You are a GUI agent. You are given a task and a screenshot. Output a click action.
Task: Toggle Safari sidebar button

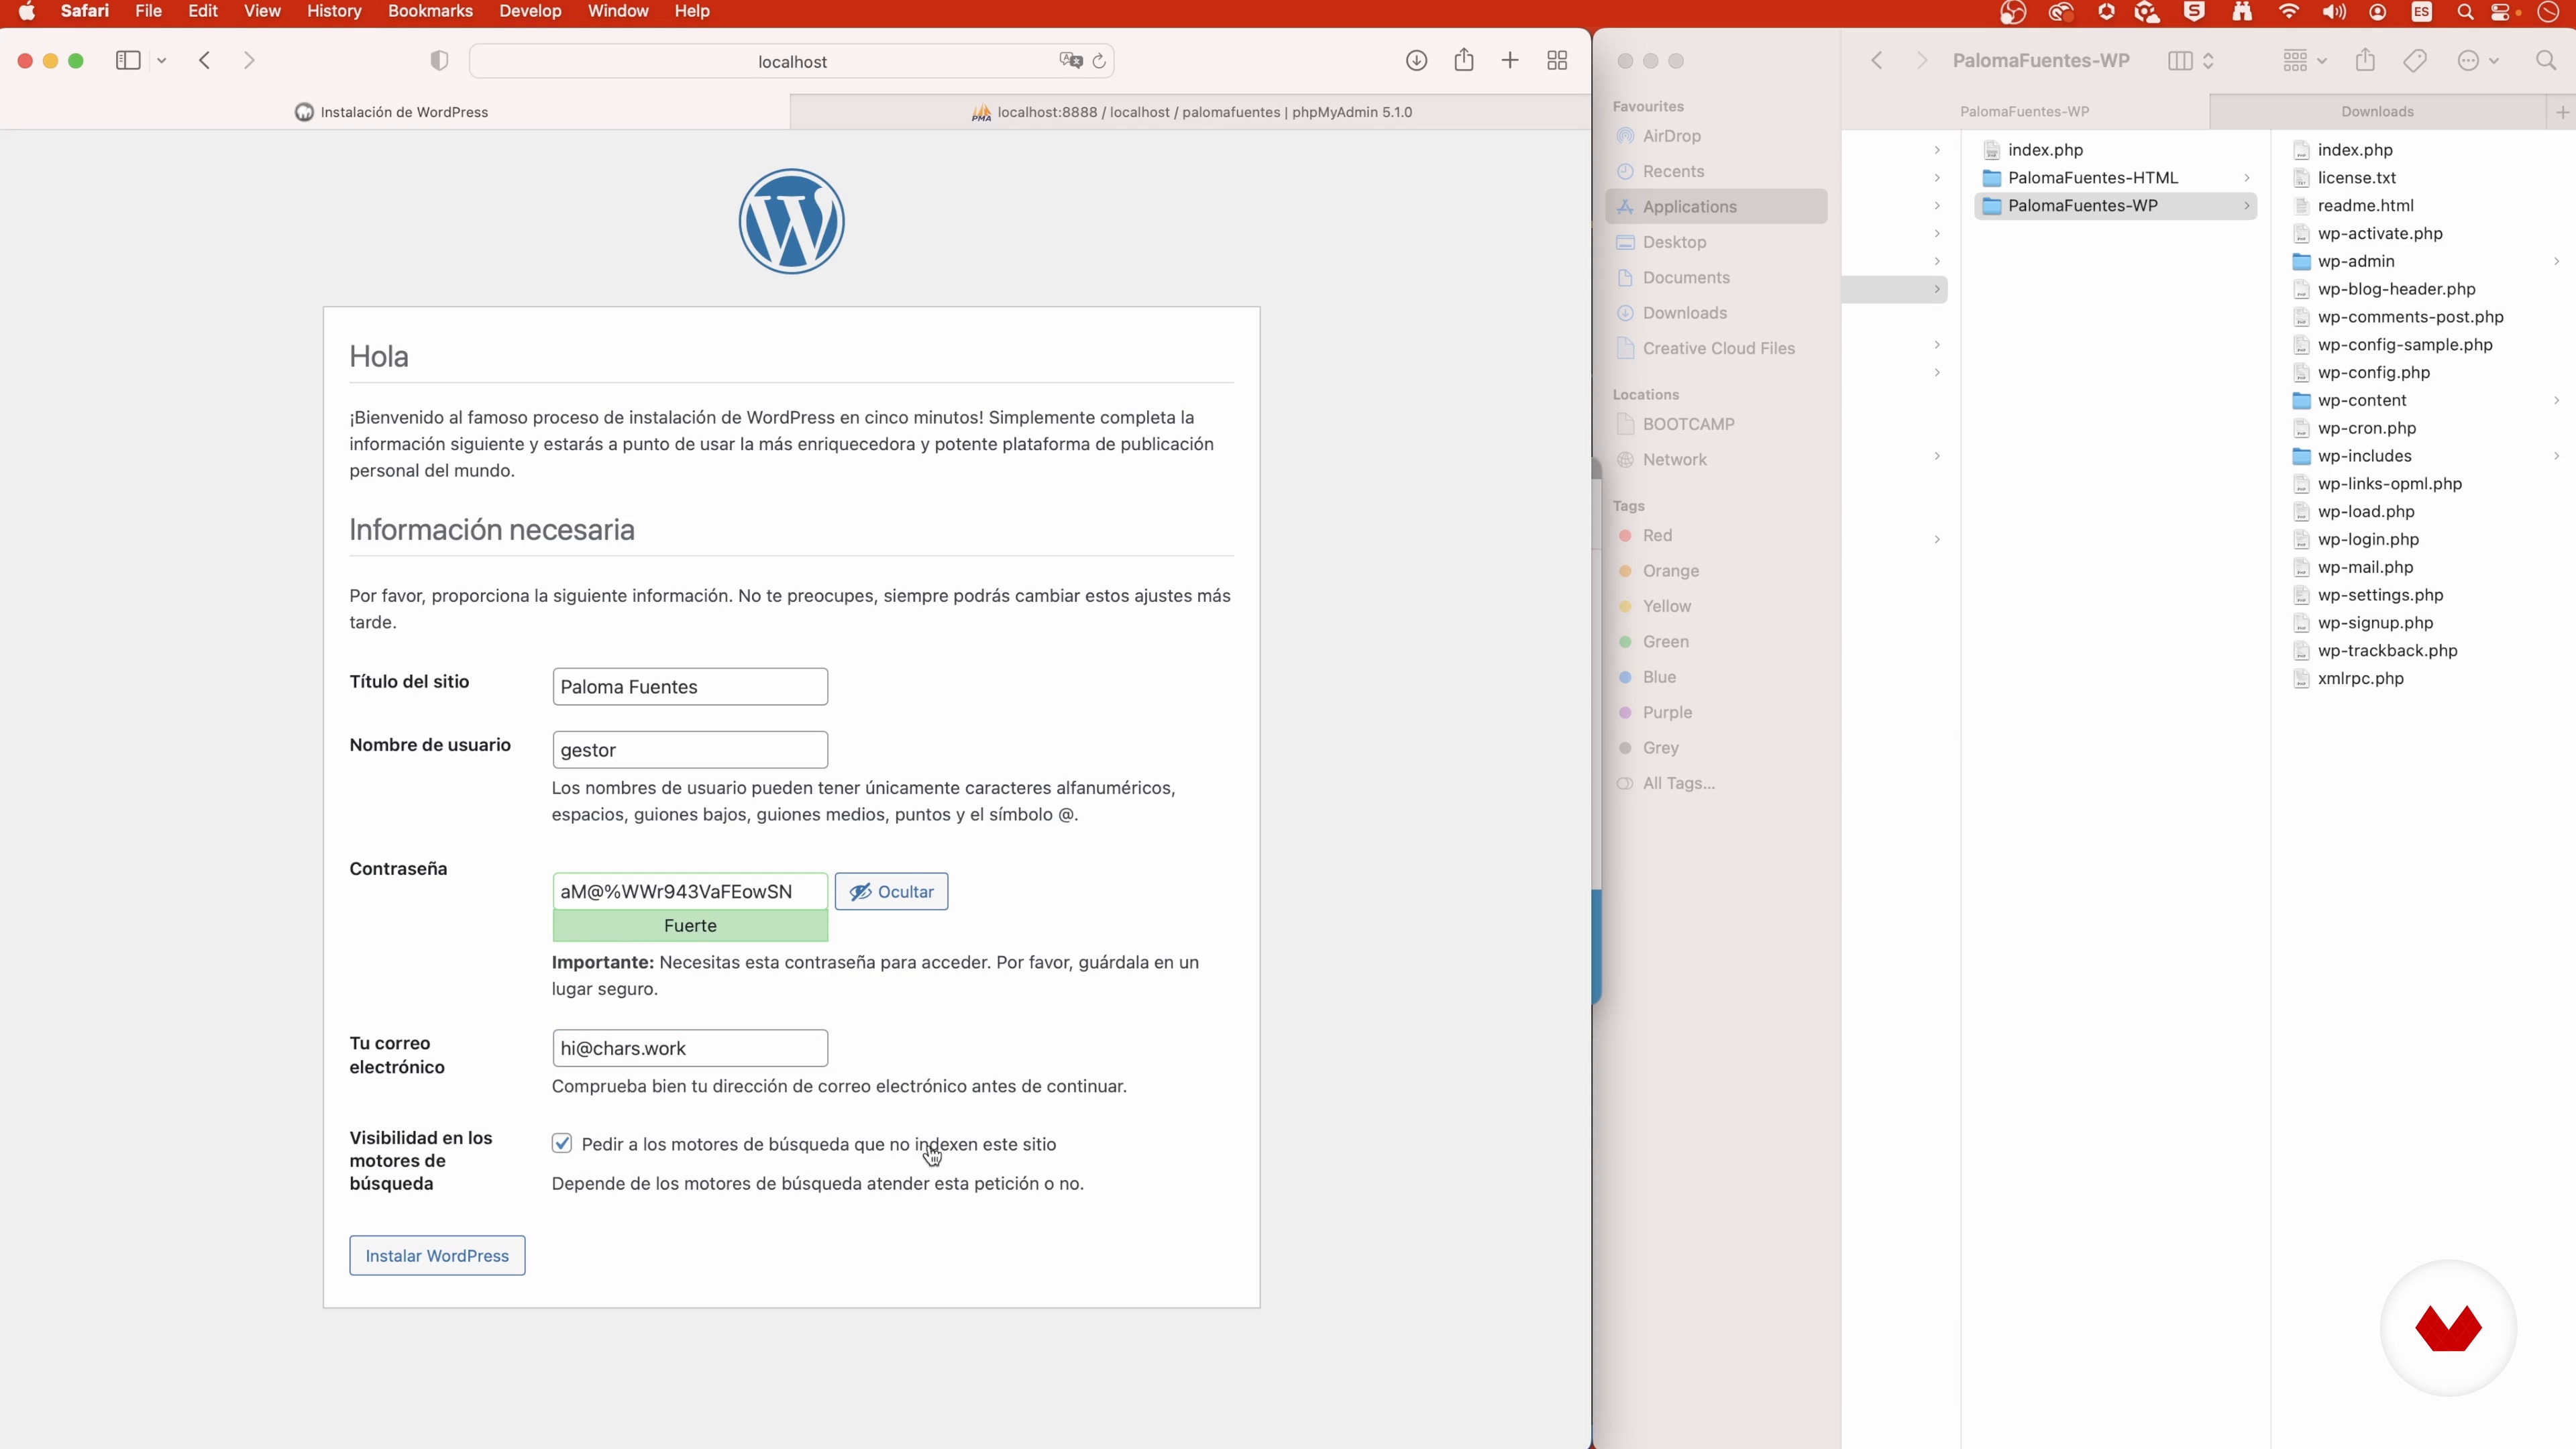coord(128,61)
